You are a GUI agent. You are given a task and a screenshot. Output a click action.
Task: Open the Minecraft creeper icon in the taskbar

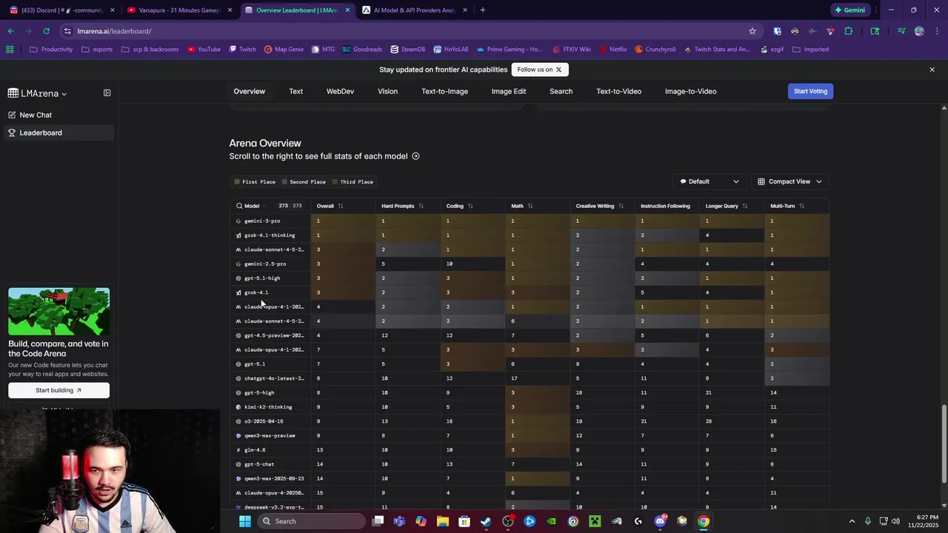point(595,521)
